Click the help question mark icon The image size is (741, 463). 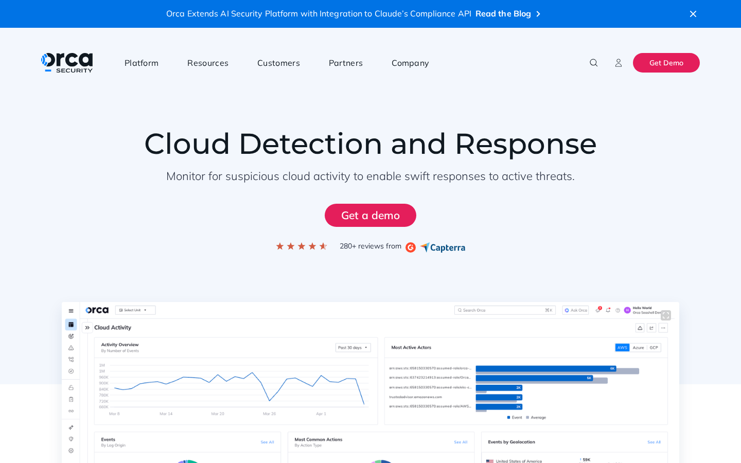tap(617, 310)
